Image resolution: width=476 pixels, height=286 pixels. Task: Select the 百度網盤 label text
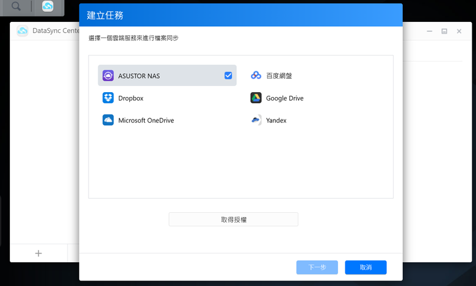click(x=279, y=76)
